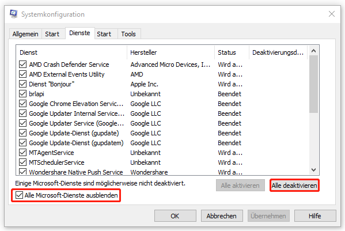This screenshot has width=345, height=231.
Task: Uncheck Google Update-Dienst (gupdatem)
Action: (22, 143)
